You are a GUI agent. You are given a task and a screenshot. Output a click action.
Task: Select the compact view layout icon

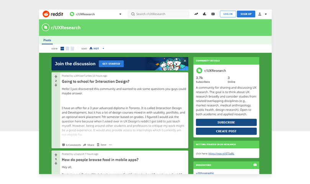click(x=72, y=49)
